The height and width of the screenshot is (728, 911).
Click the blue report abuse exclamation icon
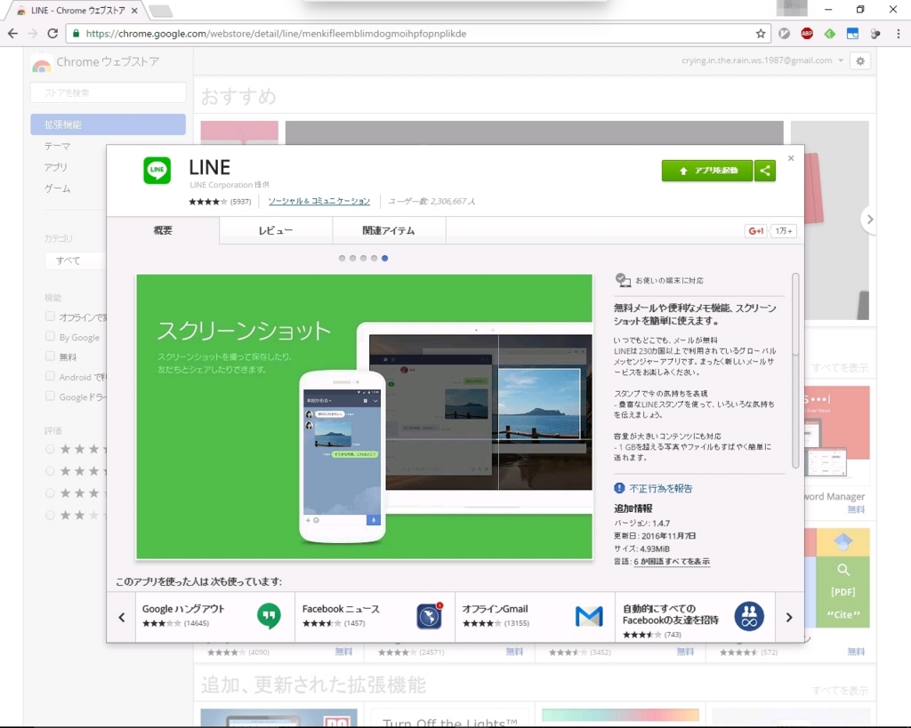(x=619, y=488)
